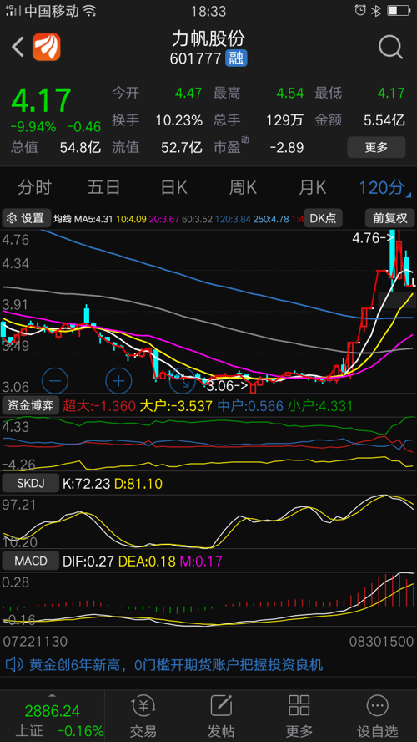Open the orange Eastmoney logo icon

click(x=46, y=47)
